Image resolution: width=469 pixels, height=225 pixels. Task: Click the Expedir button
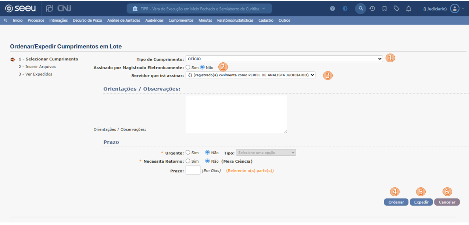click(421, 202)
